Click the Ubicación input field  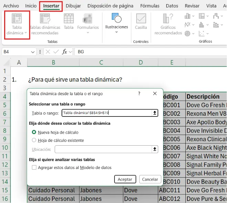(x=104, y=149)
